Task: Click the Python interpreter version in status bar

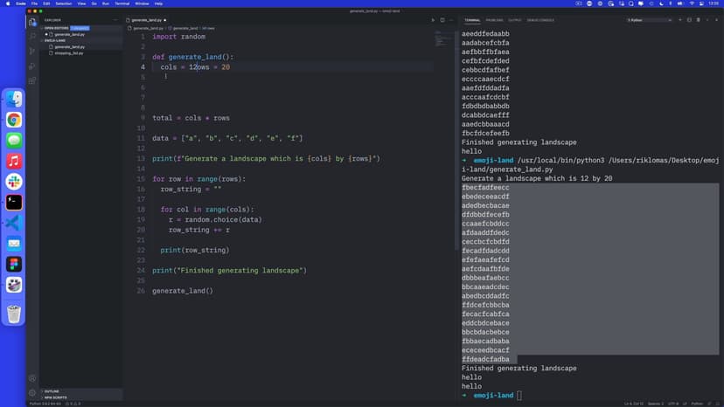Action: (46, 404)
